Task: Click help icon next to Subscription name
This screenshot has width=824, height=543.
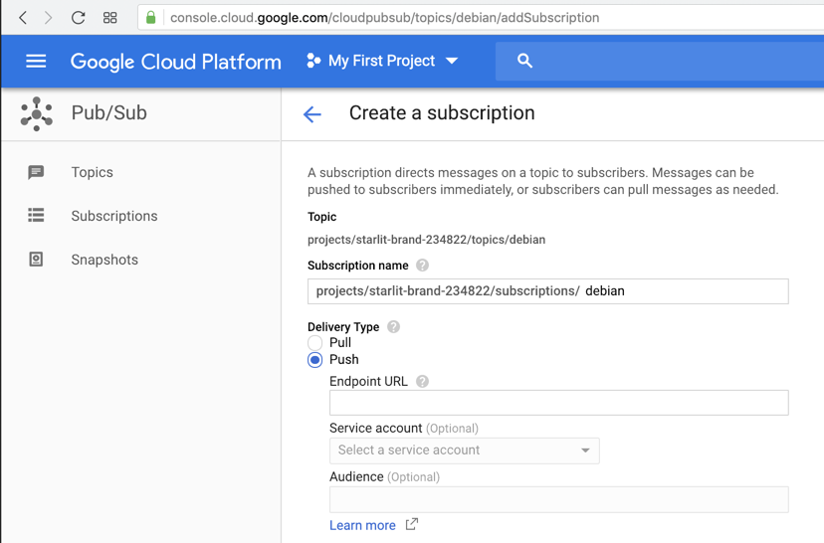Action: point(423,266)
